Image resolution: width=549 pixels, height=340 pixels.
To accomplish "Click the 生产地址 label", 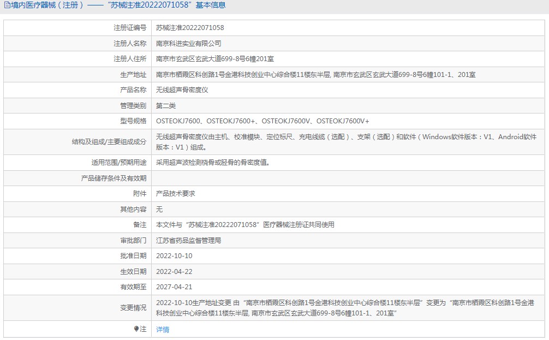I will [133, 75].
